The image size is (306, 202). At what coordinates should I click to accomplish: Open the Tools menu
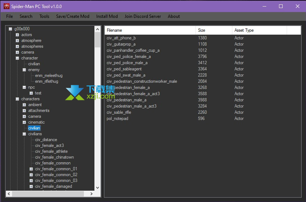(x=44, y=16)
